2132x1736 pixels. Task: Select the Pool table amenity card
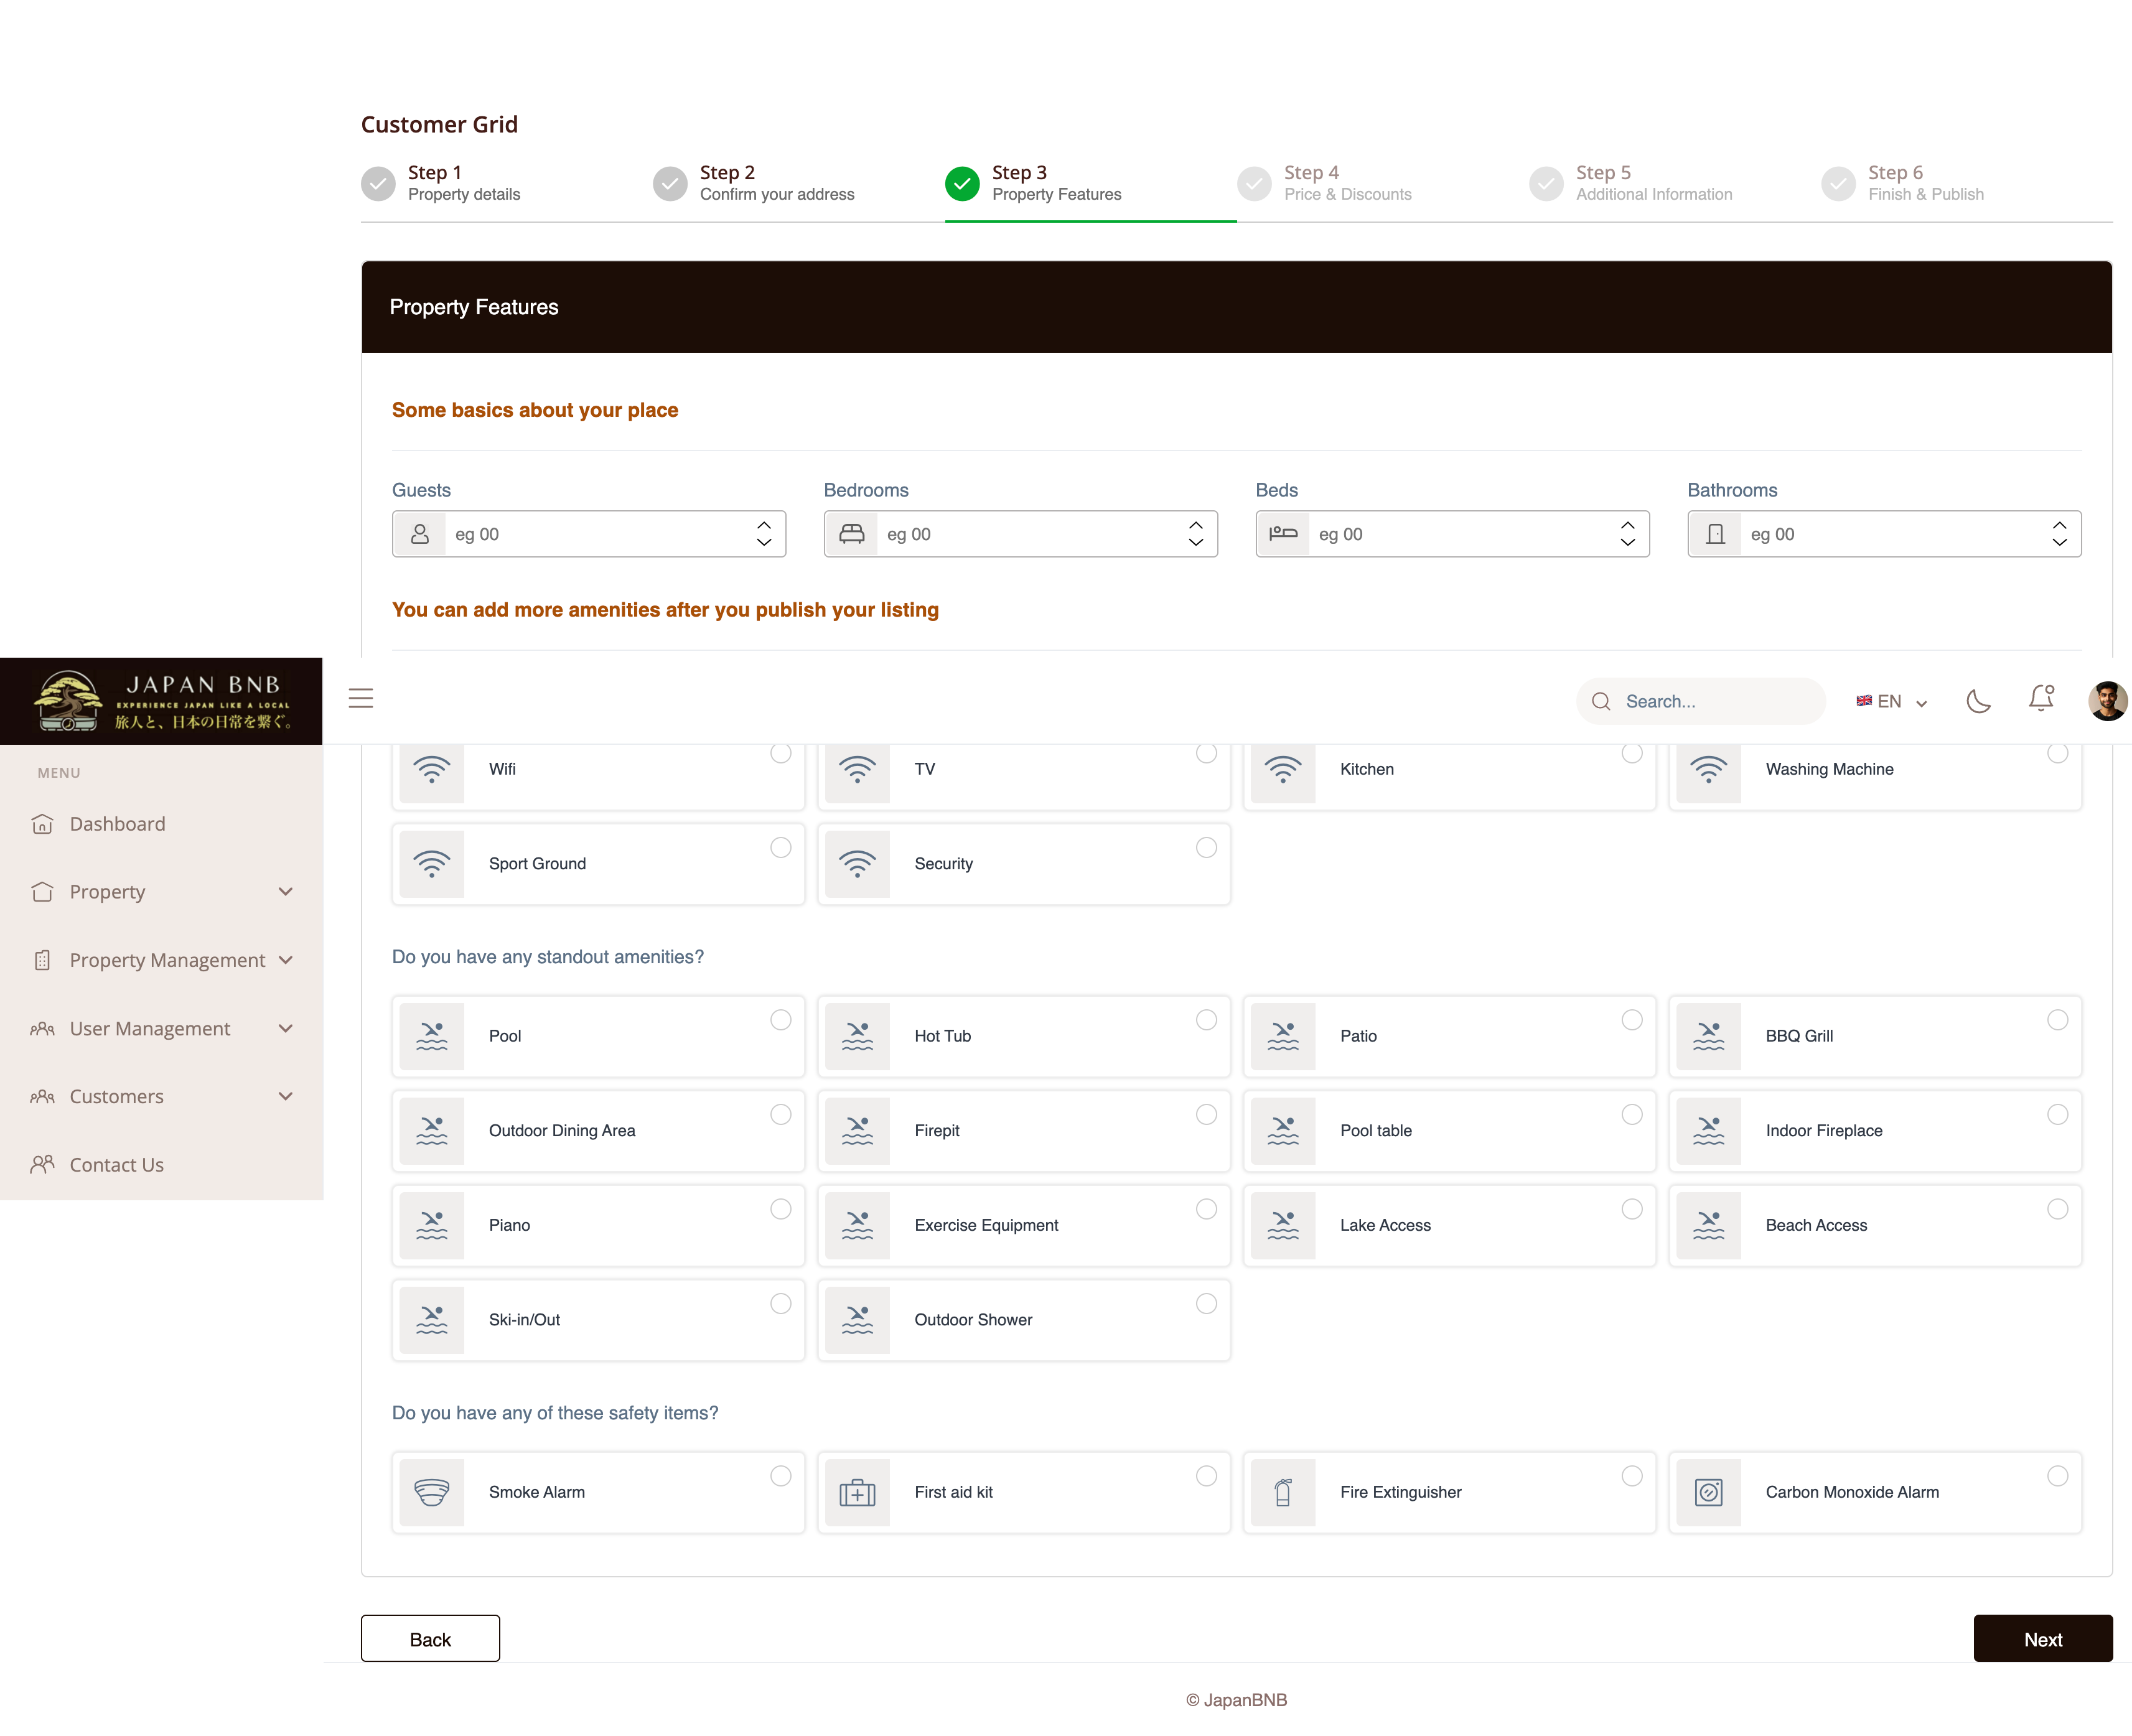click(1449, 1130)
